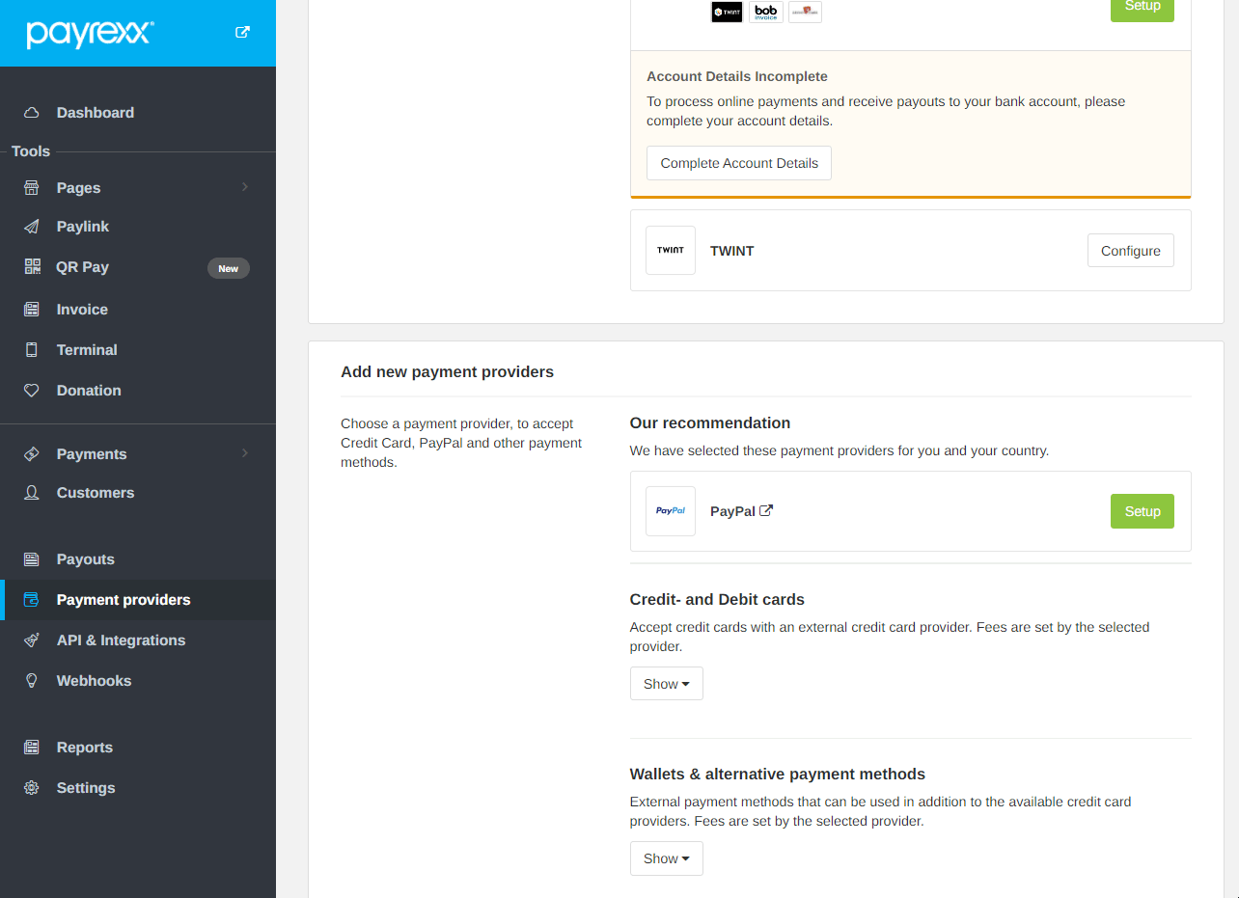Screen dimensions: 1239x898
Task: Click the Paylink paper plane icon
Action: (x=32, y=227)
